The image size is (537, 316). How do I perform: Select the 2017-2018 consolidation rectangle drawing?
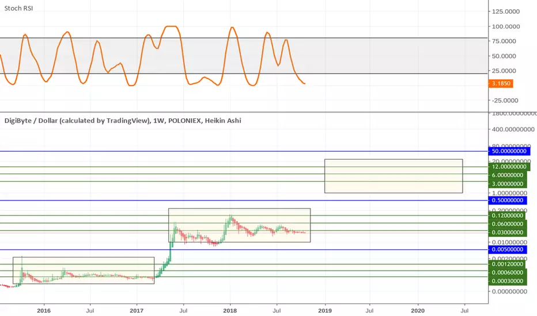pos(239,225)
